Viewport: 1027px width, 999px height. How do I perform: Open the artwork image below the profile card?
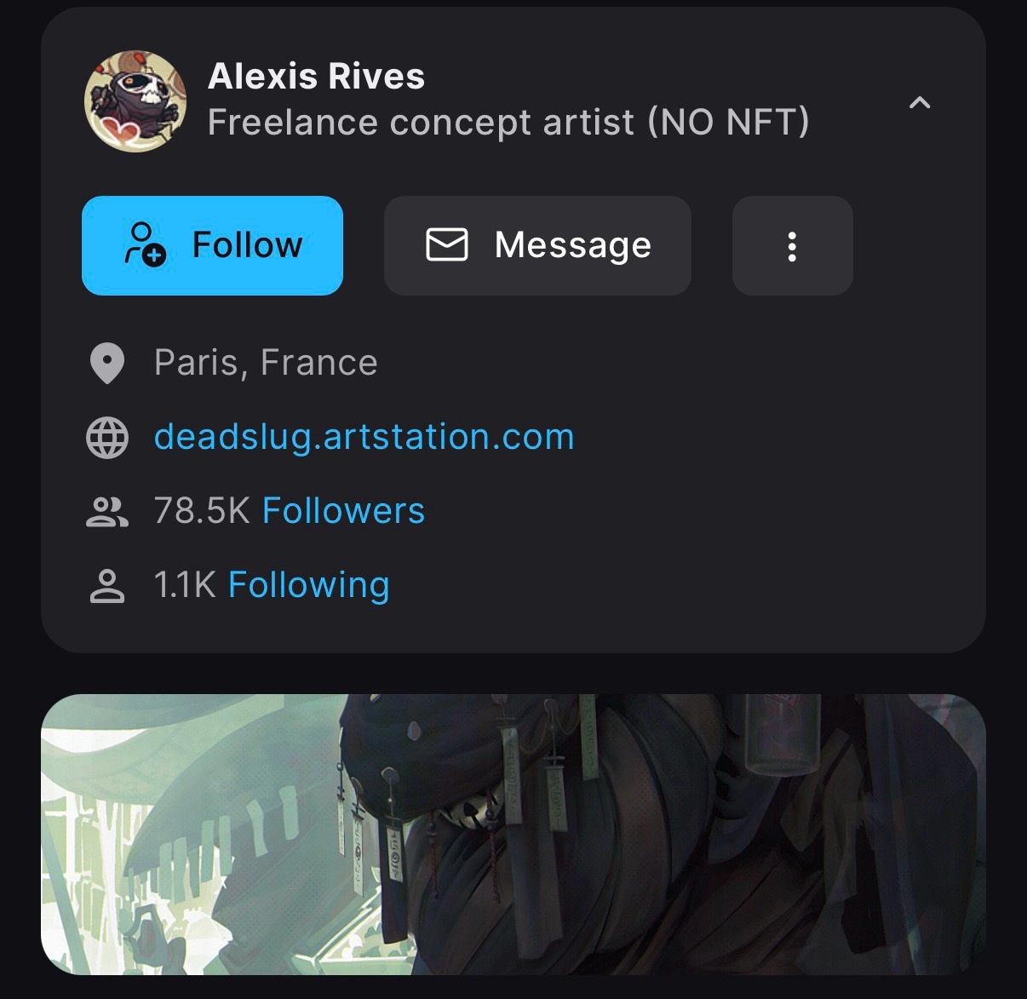[513, 834]
